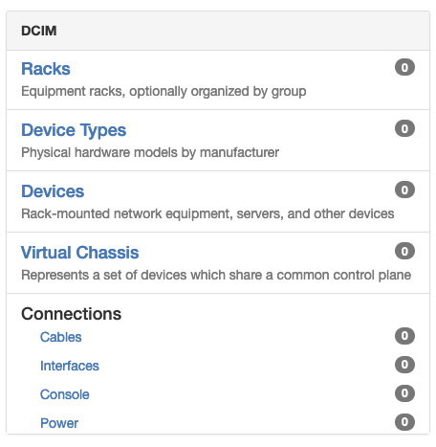Open the Device Types link
The image size is (436, 447).
(x=74, y=130)
